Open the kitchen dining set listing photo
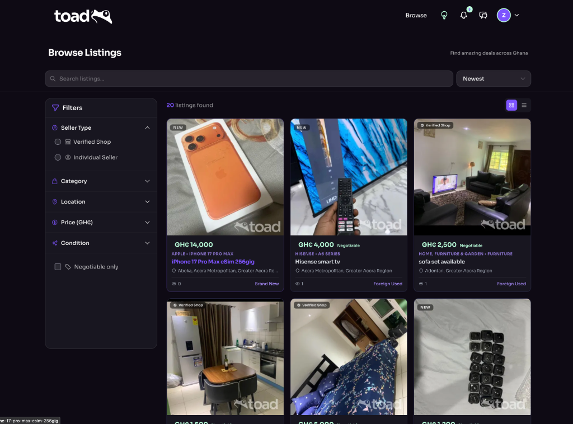573x424 pixels. (225, 357)
